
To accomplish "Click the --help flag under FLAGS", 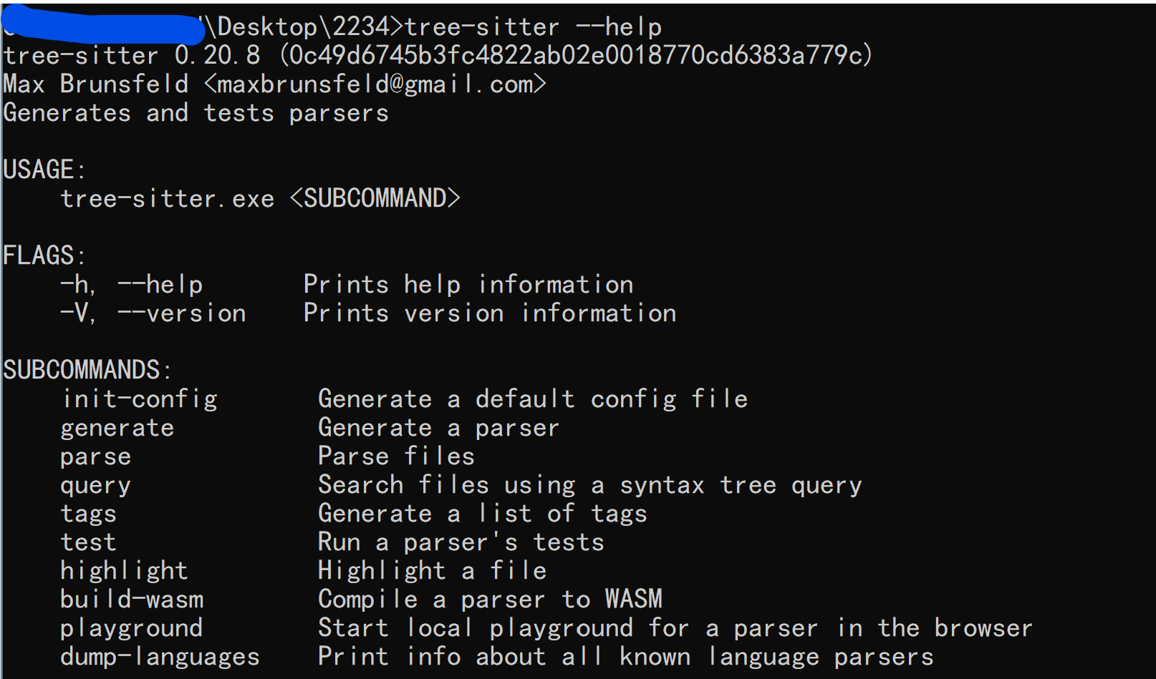I will coord(160,285).
